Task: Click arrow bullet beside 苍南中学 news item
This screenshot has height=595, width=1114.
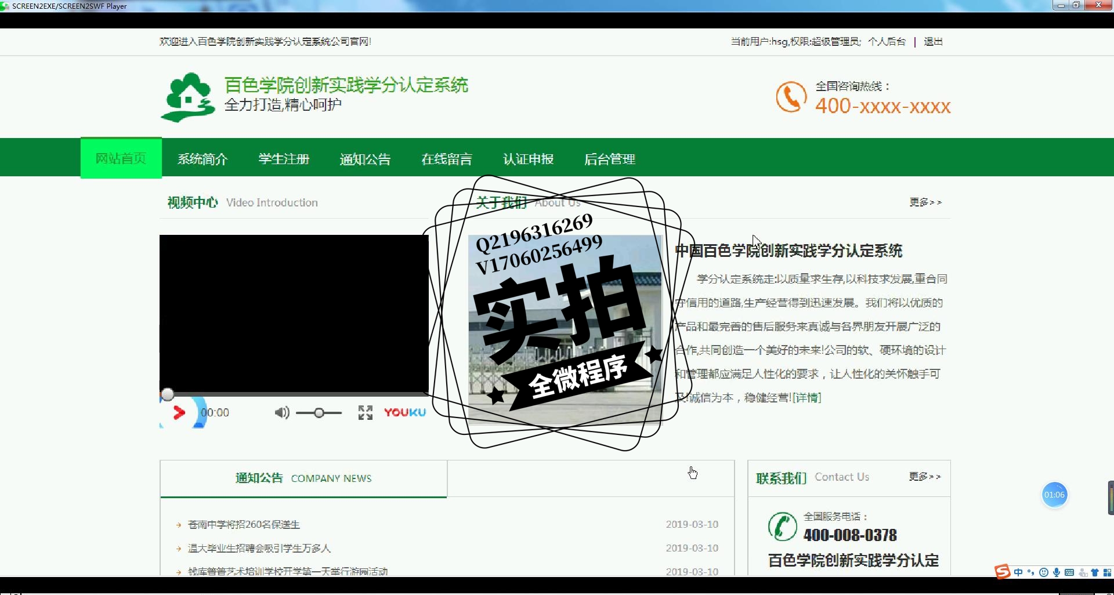Action: coord(179,525)
